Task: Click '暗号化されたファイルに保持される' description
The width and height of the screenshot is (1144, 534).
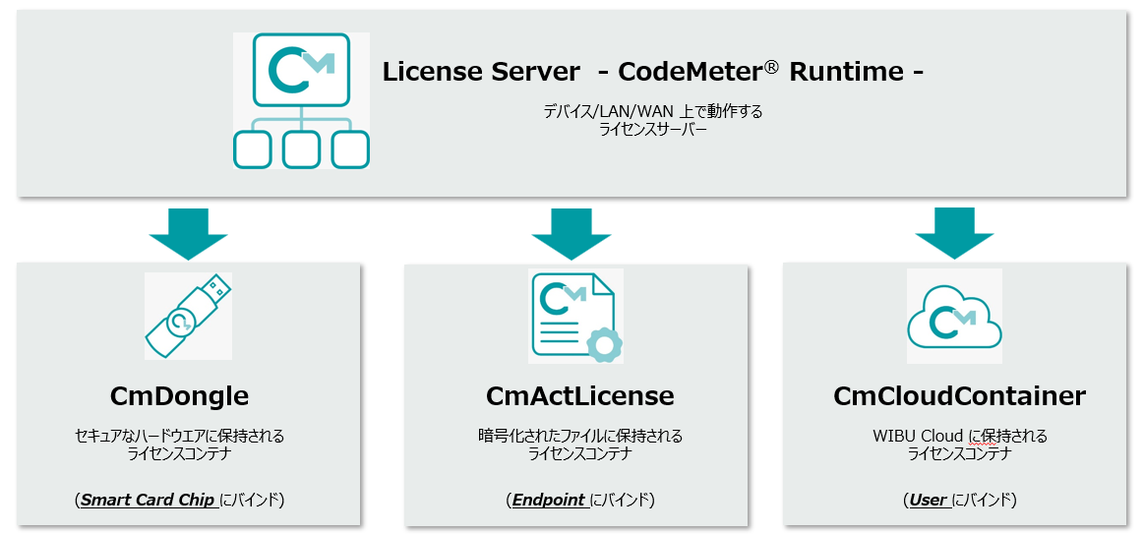Action: [x=580, y=437]
